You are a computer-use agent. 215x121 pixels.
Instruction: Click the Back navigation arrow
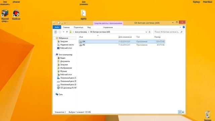coord(55,32)
